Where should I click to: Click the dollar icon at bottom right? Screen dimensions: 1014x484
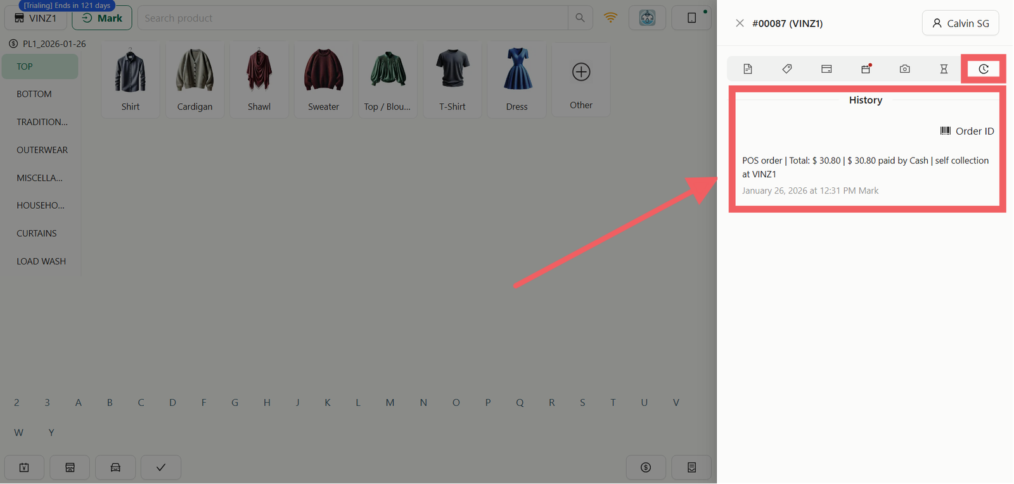click(646, 468)
